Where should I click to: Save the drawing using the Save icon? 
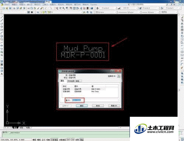[x=10, y=8]
